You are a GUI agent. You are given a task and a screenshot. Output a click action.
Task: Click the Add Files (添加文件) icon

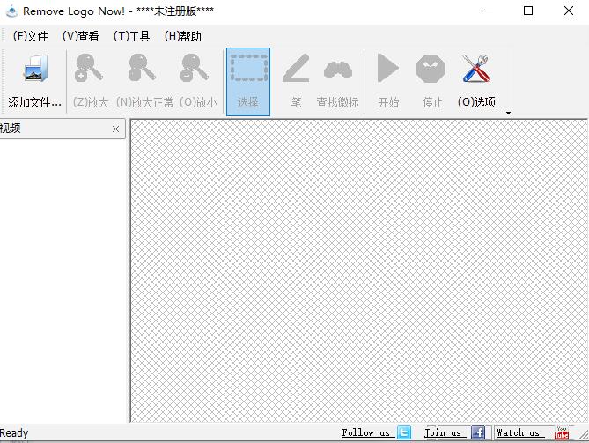[35, 70]
